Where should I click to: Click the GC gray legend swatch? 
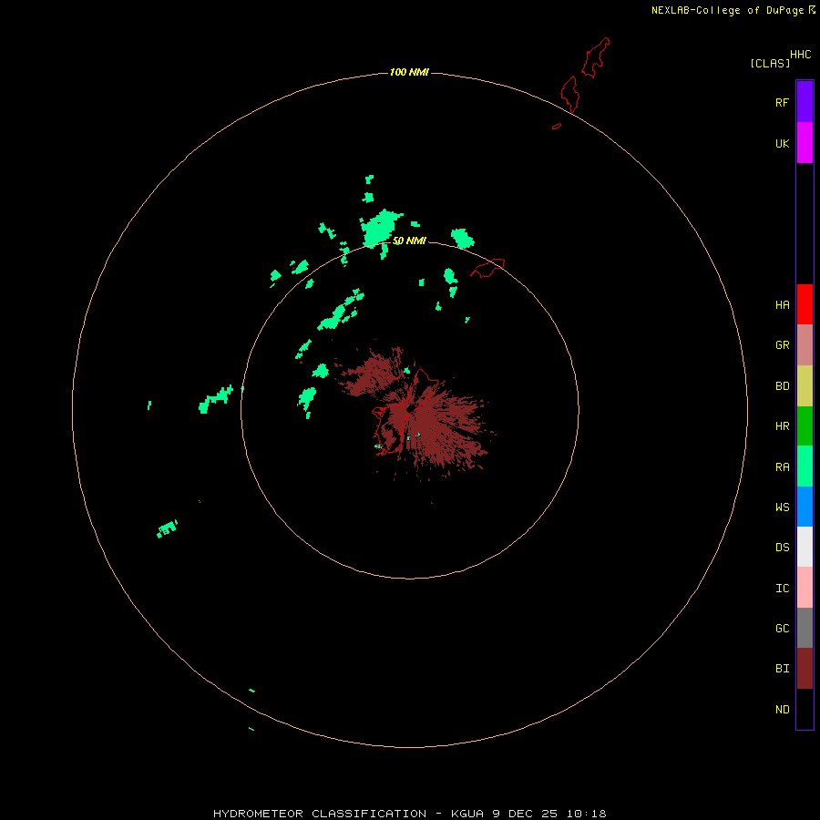[x=805, y=628]
